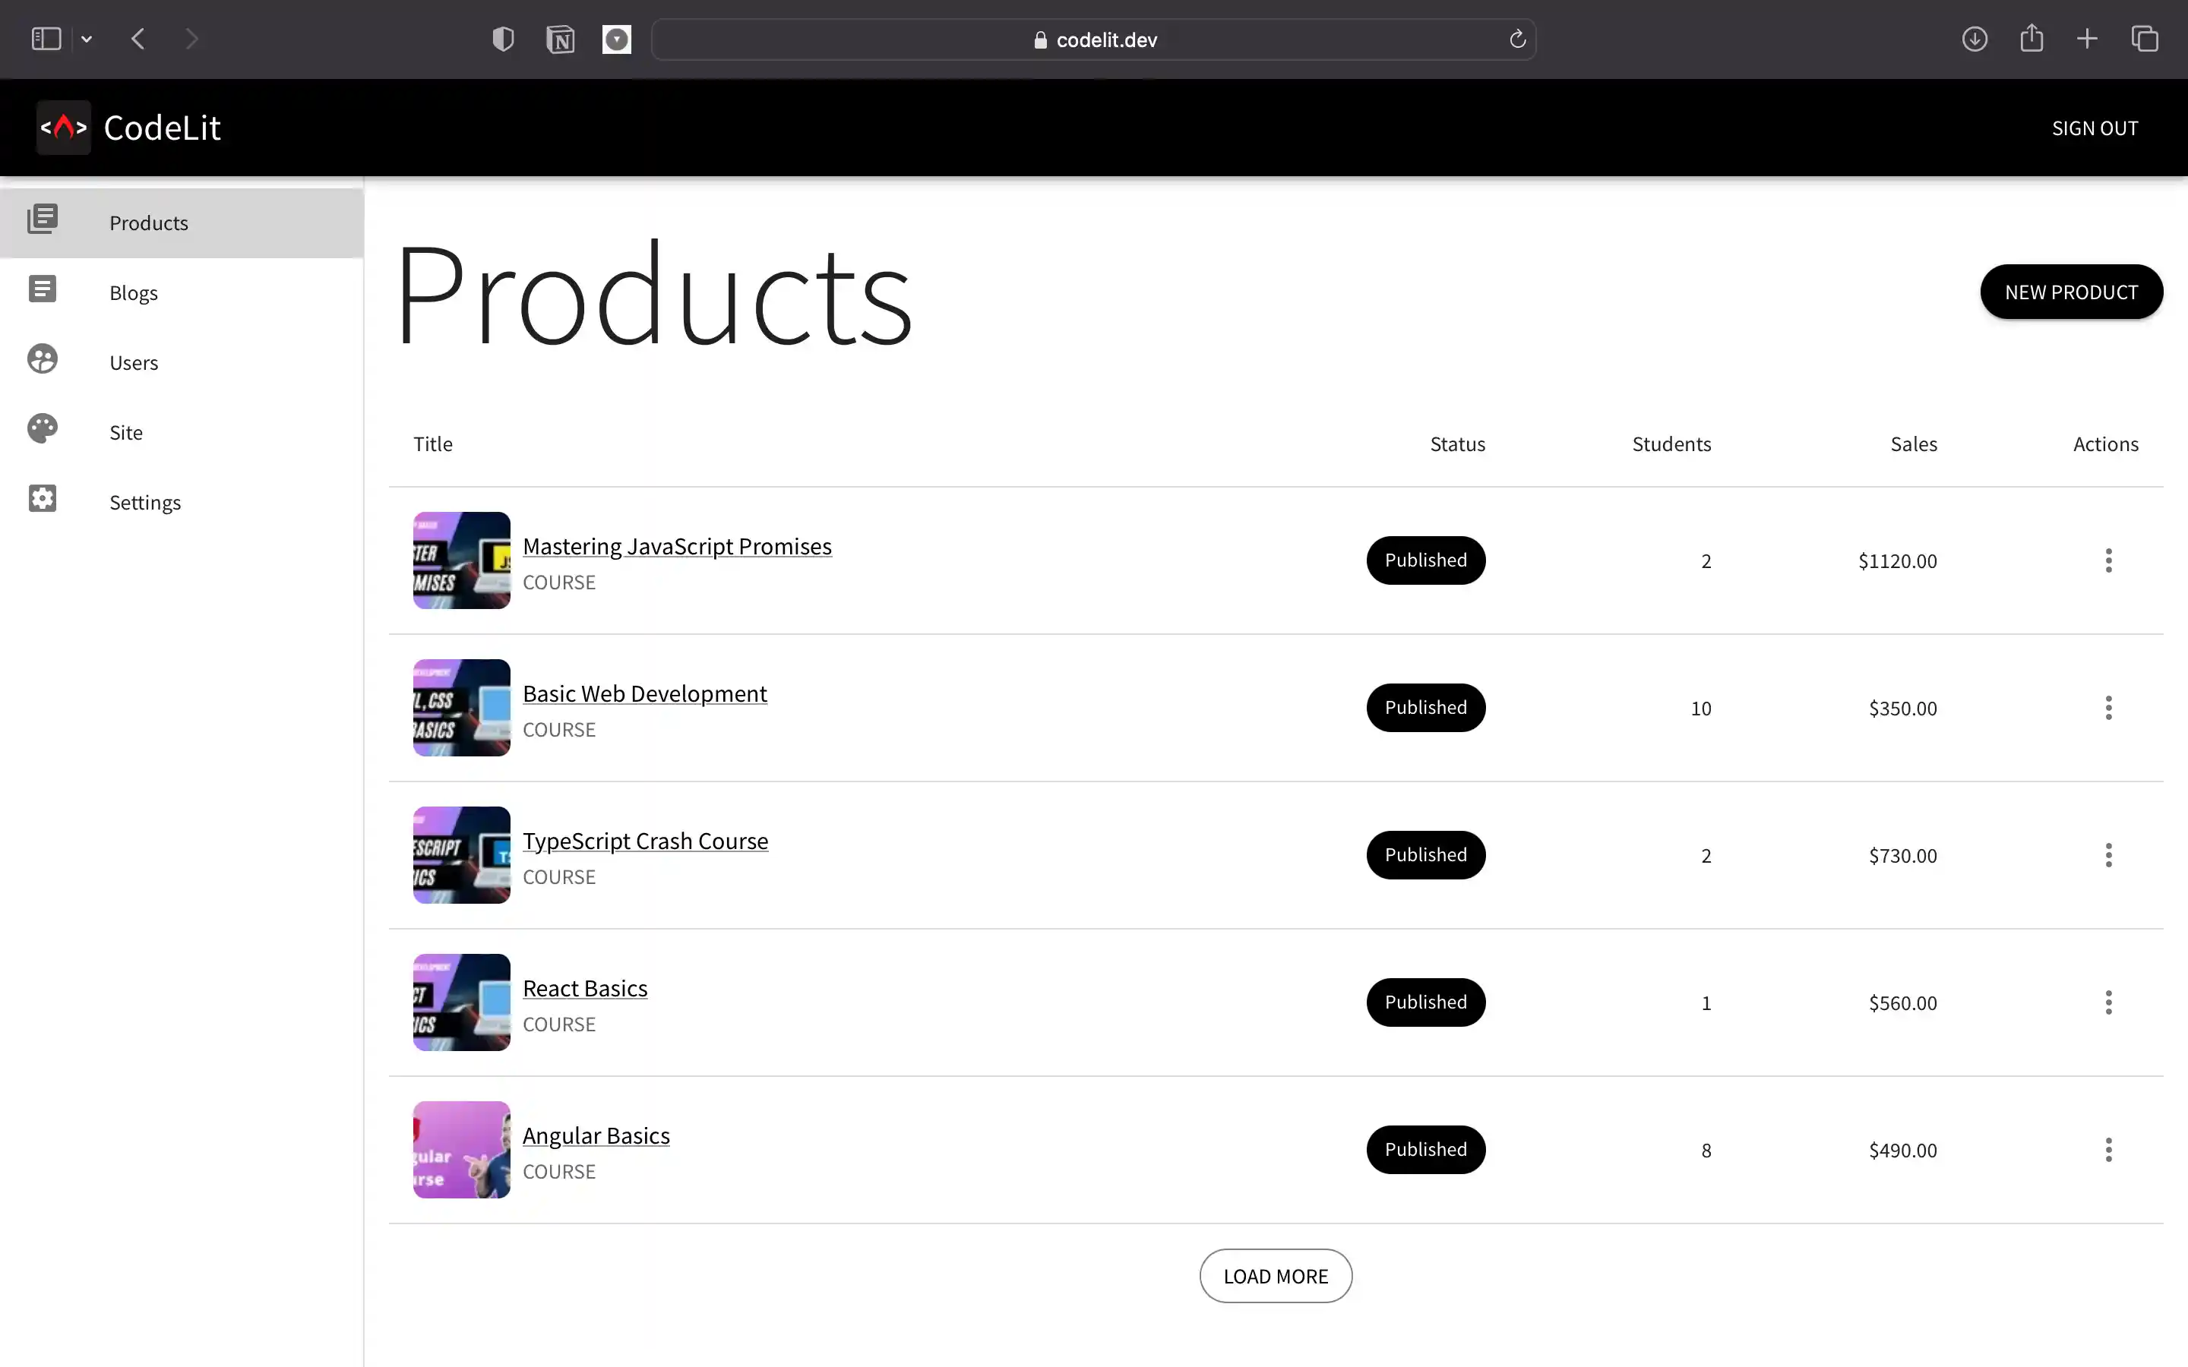
Task: Open actions menu for TypeScript Crash Course
Action: pos(2108,854)
